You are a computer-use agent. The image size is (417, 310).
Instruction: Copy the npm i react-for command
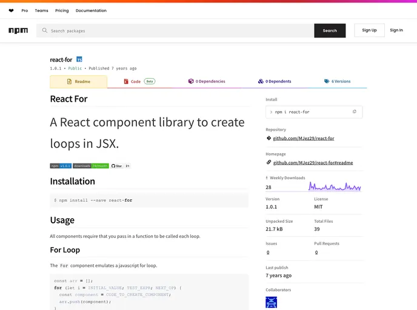(x=354, y=111)
